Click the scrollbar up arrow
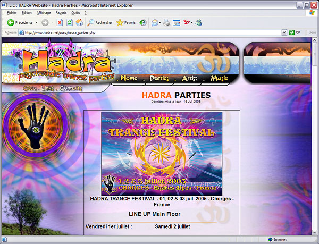319x244 pixels. point(315,40)
